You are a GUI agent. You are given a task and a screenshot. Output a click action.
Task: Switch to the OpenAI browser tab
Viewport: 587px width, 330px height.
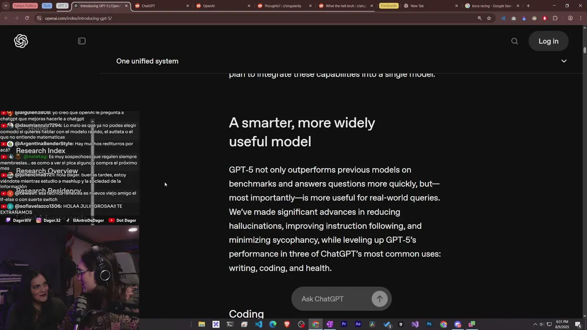(224, 6)
